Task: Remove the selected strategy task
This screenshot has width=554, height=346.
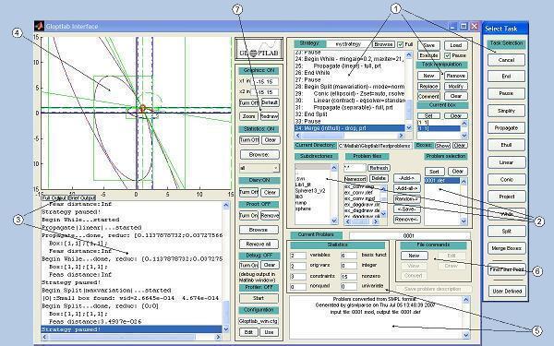Action: [456, 76]
